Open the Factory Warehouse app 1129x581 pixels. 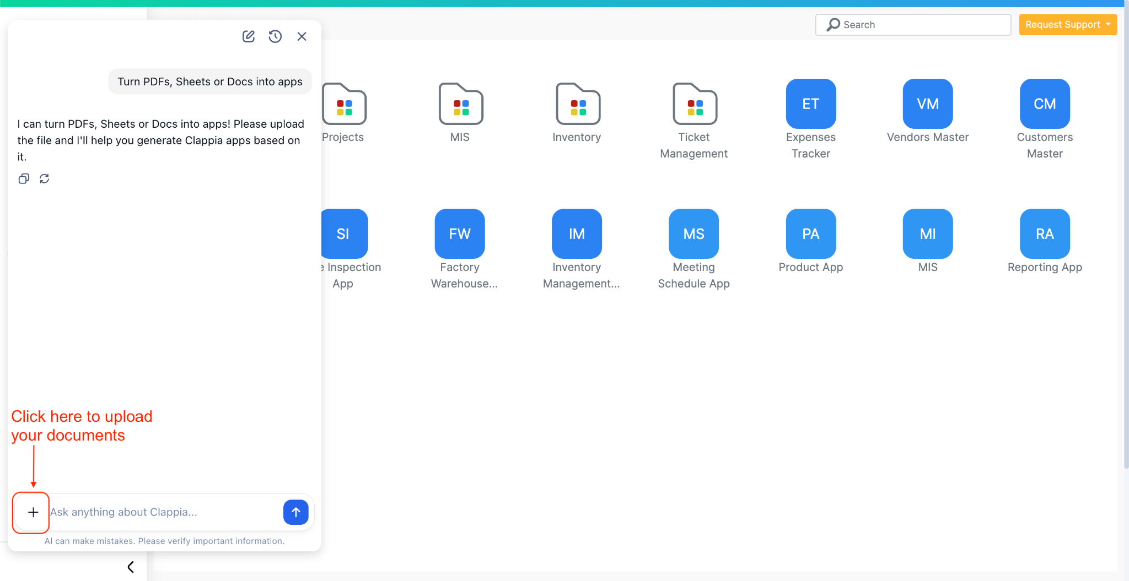(459, 234)
